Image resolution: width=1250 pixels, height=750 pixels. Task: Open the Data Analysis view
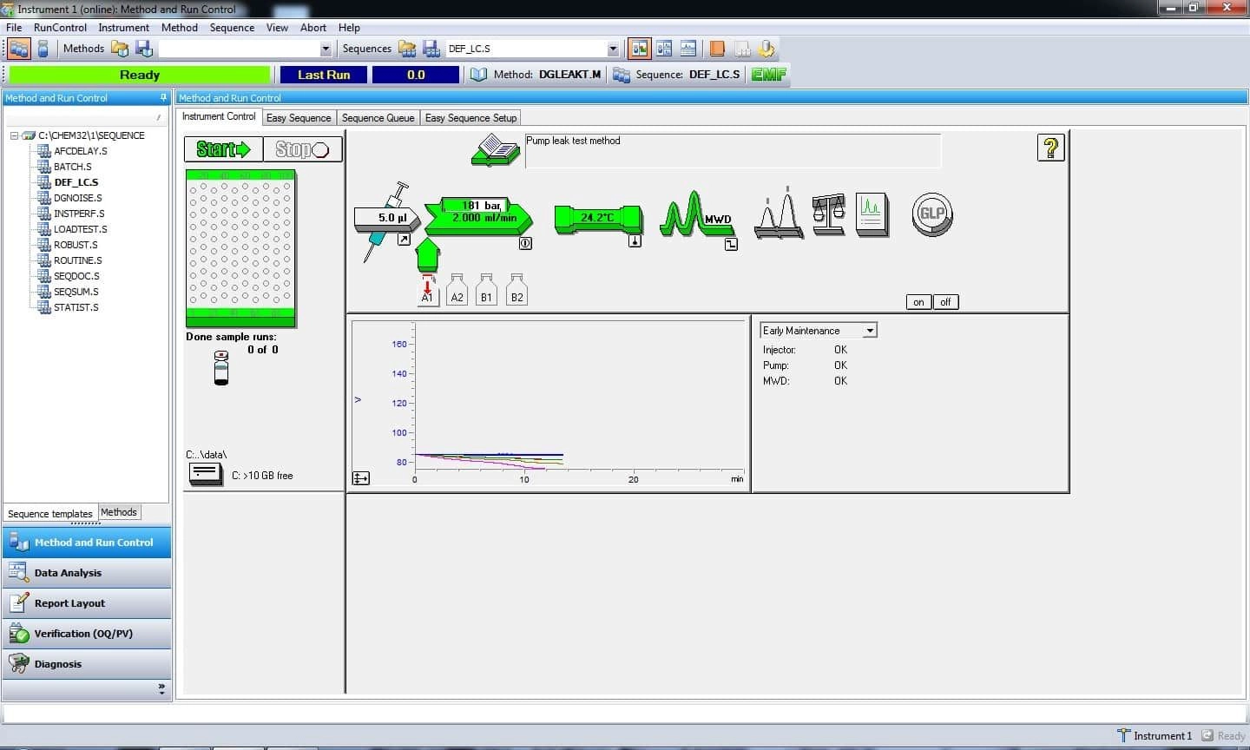tap(68, 573)
